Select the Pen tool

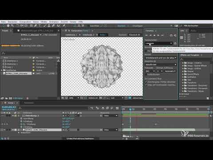[35, 26]
